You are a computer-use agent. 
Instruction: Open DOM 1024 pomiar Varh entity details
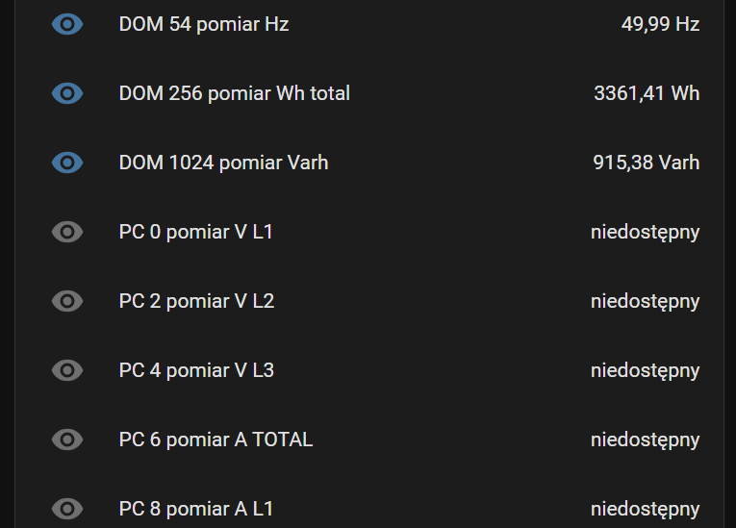(x=223, y=163)
